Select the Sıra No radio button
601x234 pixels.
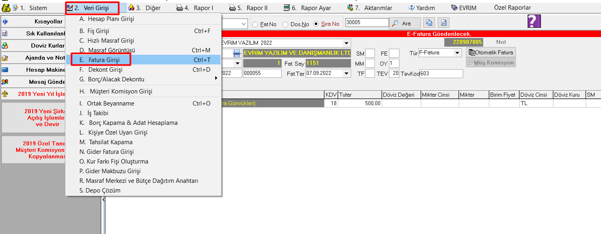click(316, 24)
